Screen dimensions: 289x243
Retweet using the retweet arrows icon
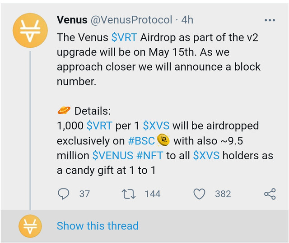tap(129, 194)
